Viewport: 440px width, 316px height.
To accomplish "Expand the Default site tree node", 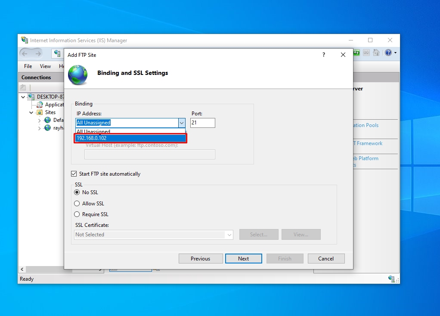I will (x=39, y=121).
